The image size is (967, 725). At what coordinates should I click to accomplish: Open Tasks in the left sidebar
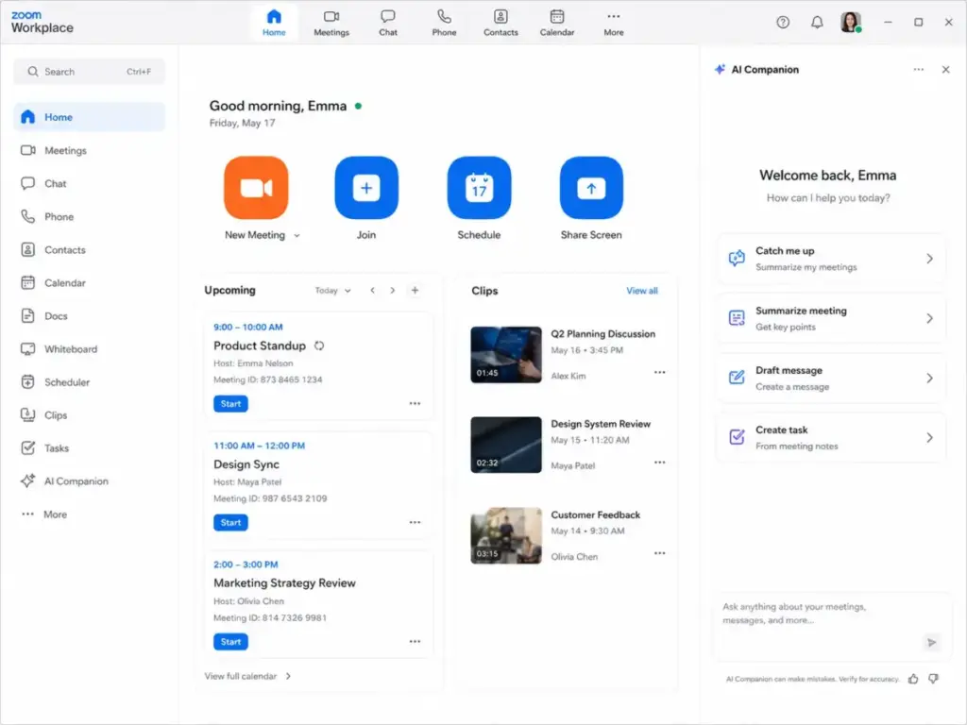[x=90, y=448]
